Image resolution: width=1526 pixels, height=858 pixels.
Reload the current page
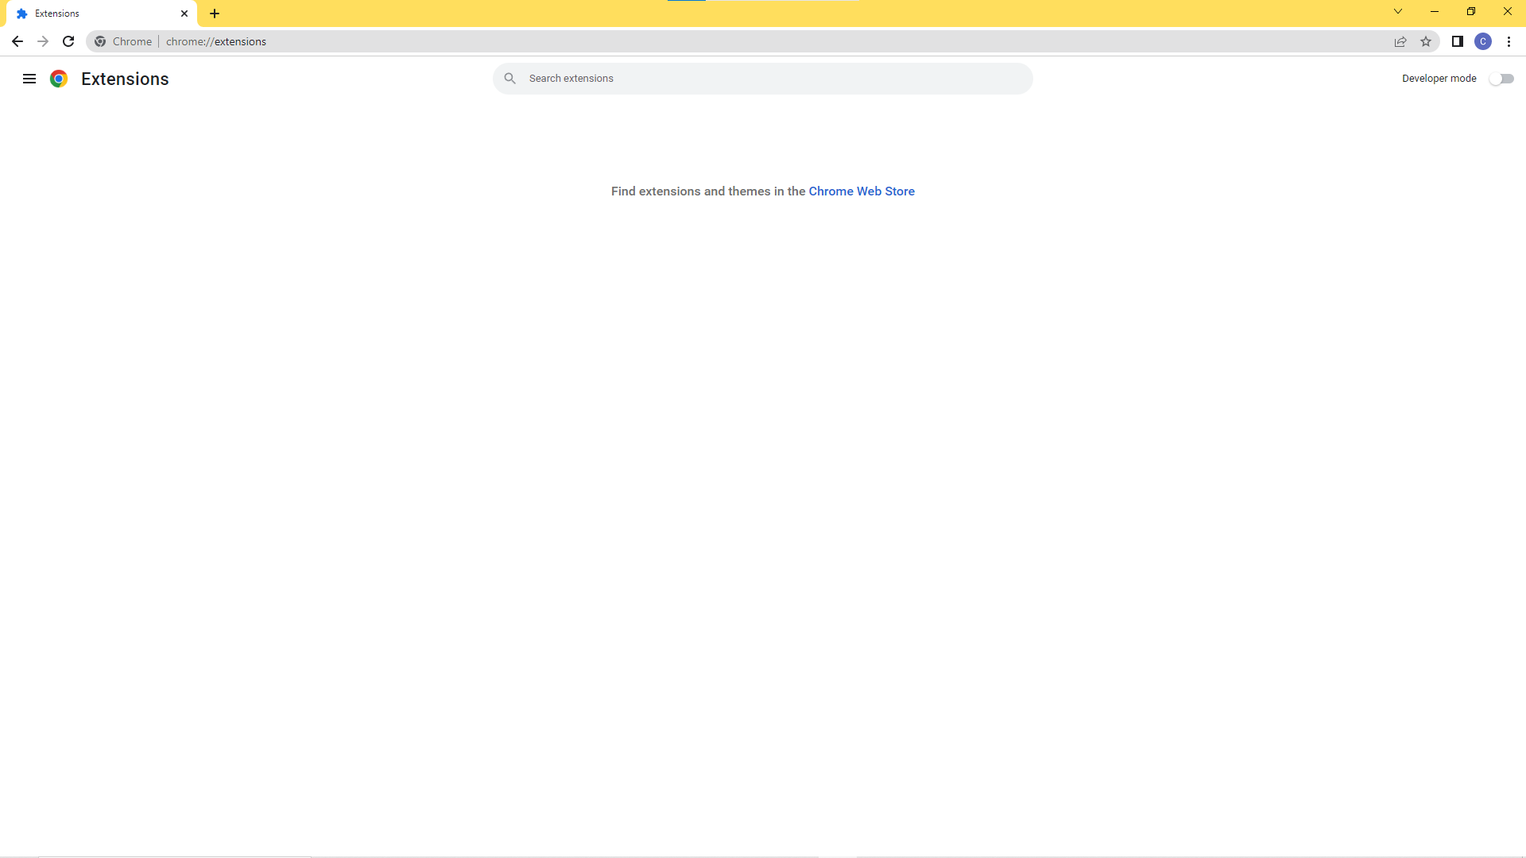pos(68,41)
